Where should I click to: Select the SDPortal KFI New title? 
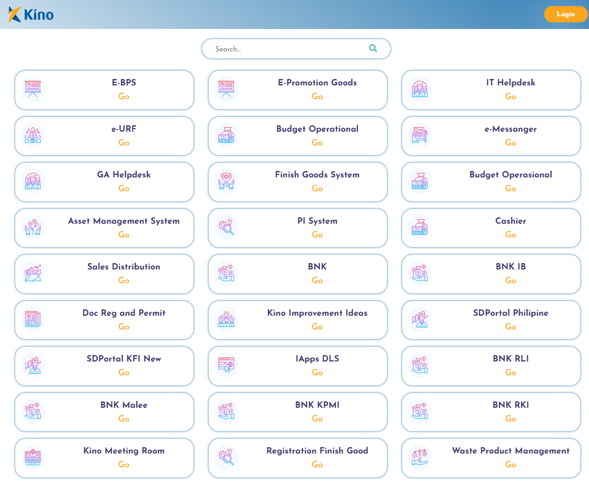(124, 358)
